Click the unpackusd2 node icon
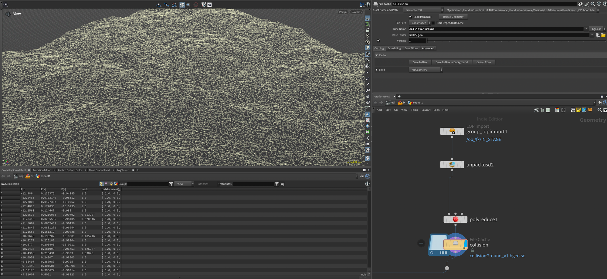Screen dimensions: 607x279 click(x=452, y=165)
